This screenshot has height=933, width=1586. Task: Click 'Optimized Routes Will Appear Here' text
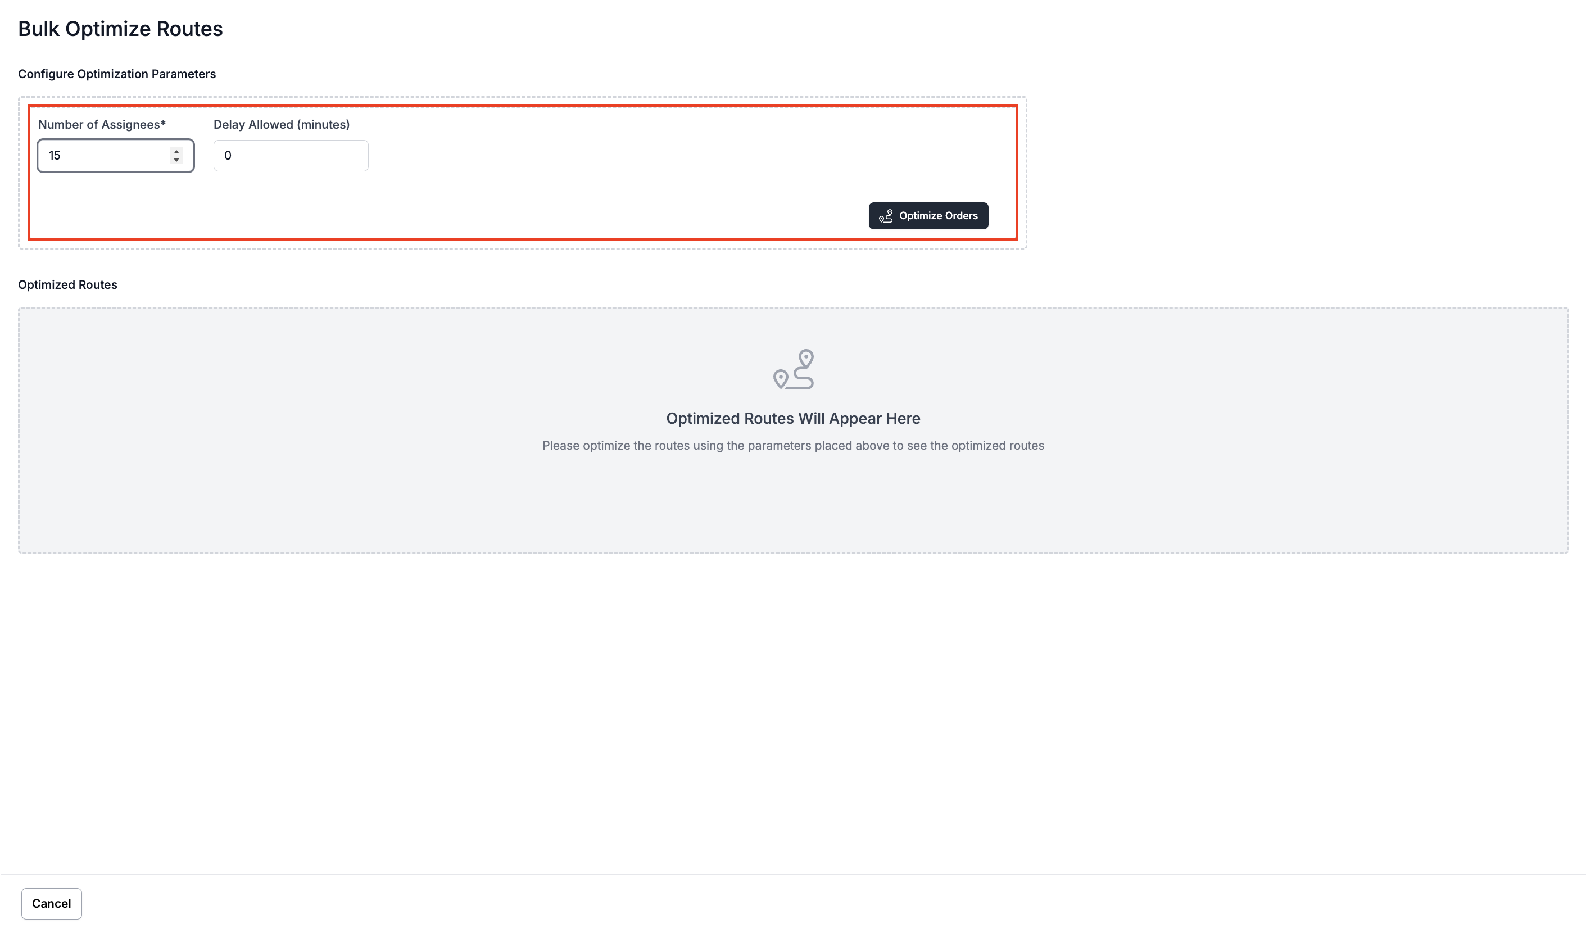[x=793, y=419]
